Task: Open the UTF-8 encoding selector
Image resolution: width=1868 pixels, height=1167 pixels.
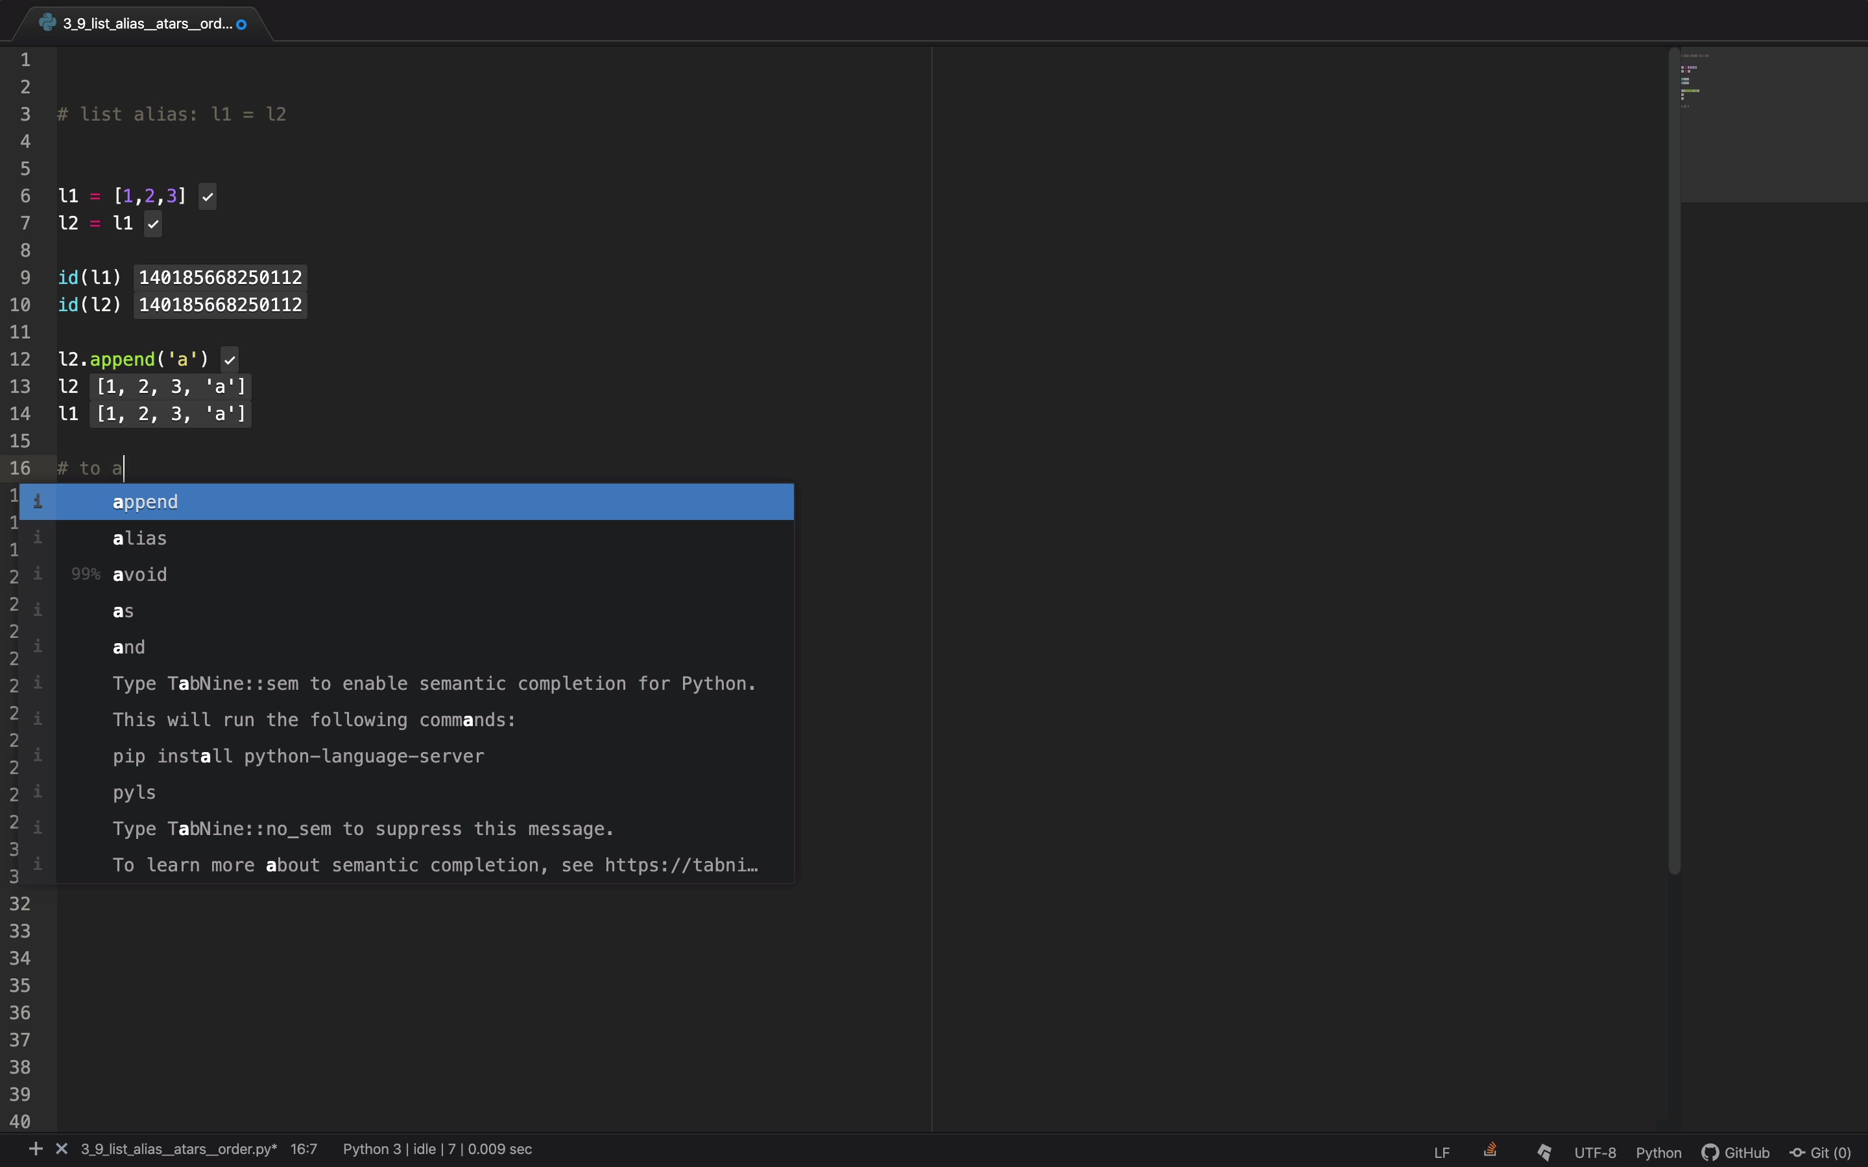Action: click(x=1594, y=1151)
